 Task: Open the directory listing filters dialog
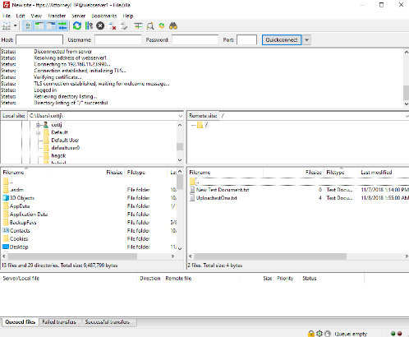coord(138,26)
